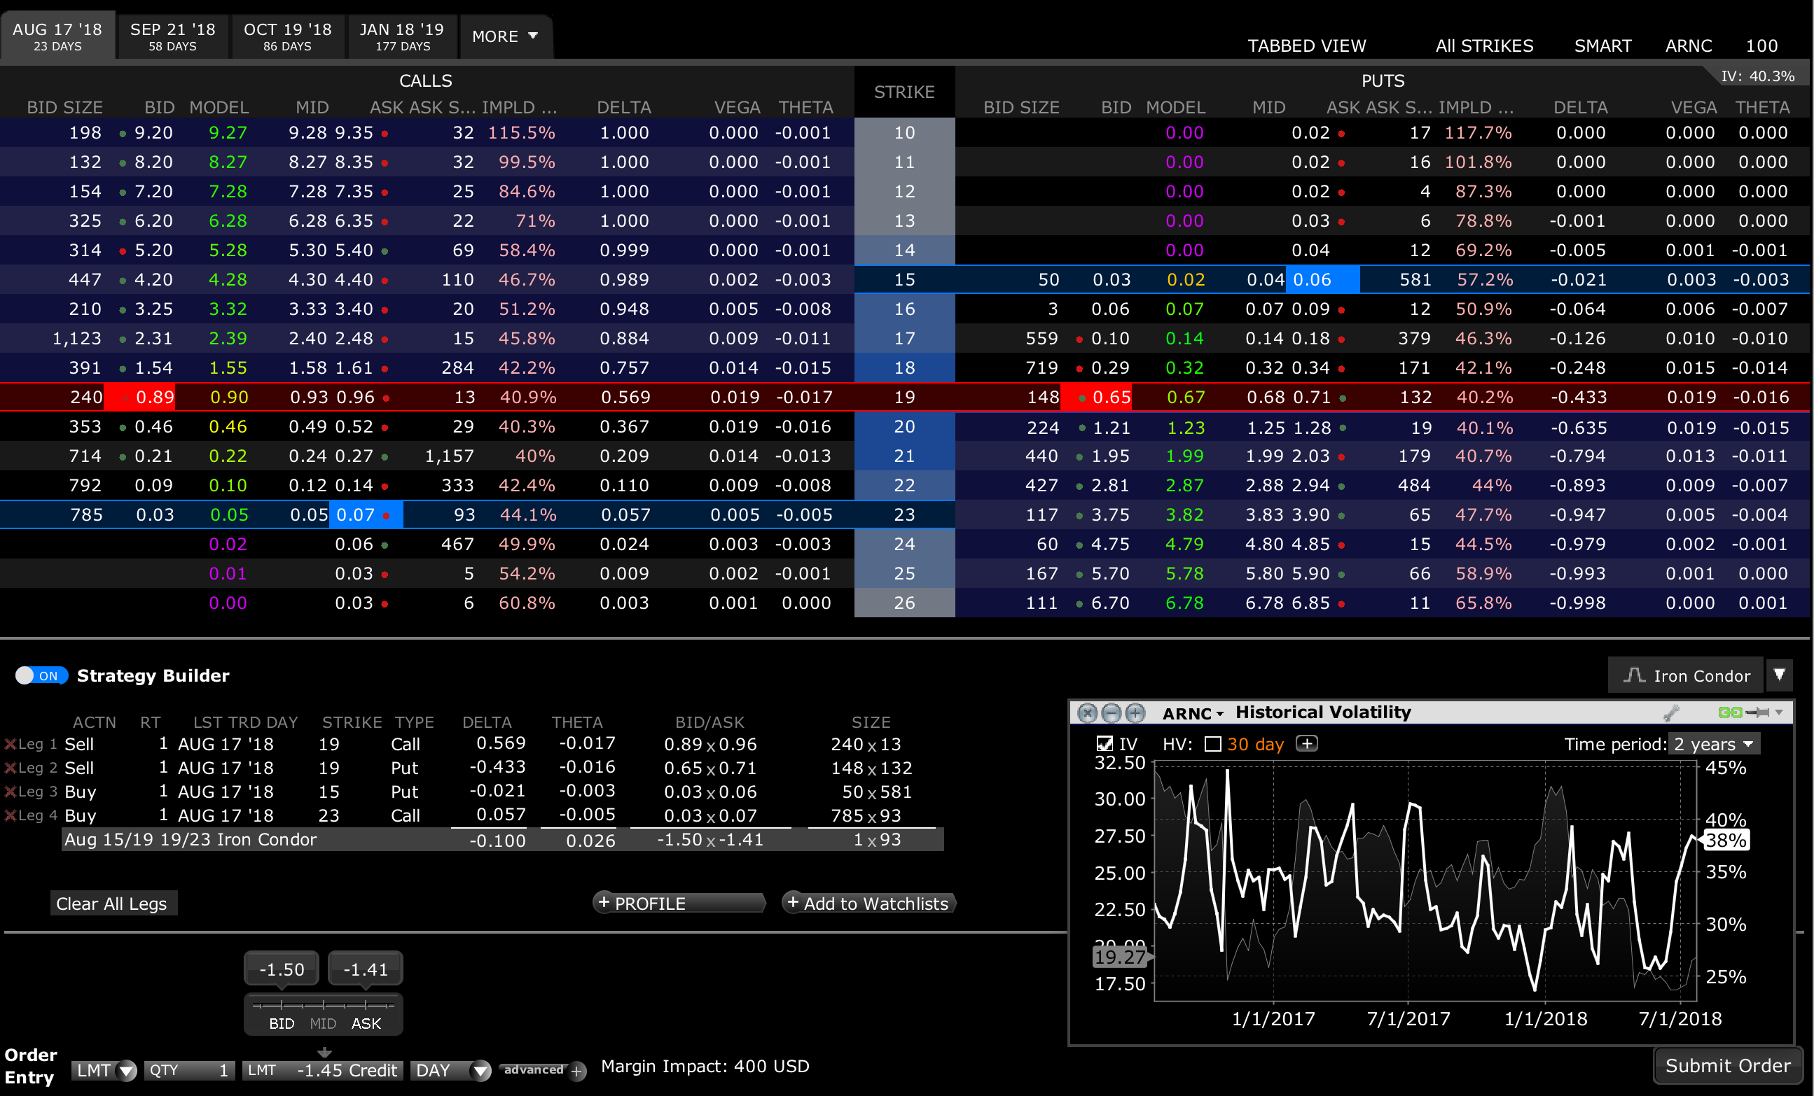Select the OCT 19 '18 expiration tab
This screenshot has height=1096, width=1814.
(x=288, y=36)
